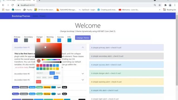
Task: Open the zoom magnifier icon in address bar
Action: pyautogui.click(x=155, y=5)
